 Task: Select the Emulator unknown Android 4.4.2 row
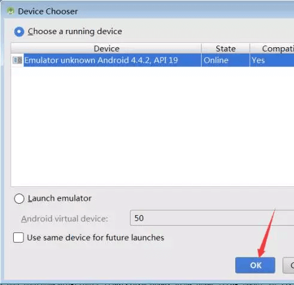click(153, 60)
